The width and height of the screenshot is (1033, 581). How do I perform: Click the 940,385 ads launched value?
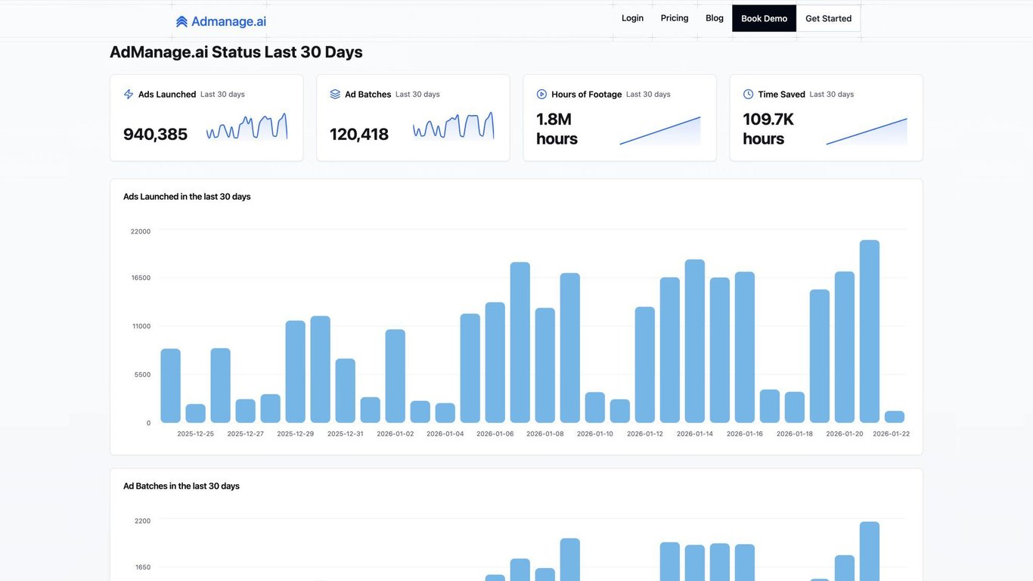(x=155, y=134)
